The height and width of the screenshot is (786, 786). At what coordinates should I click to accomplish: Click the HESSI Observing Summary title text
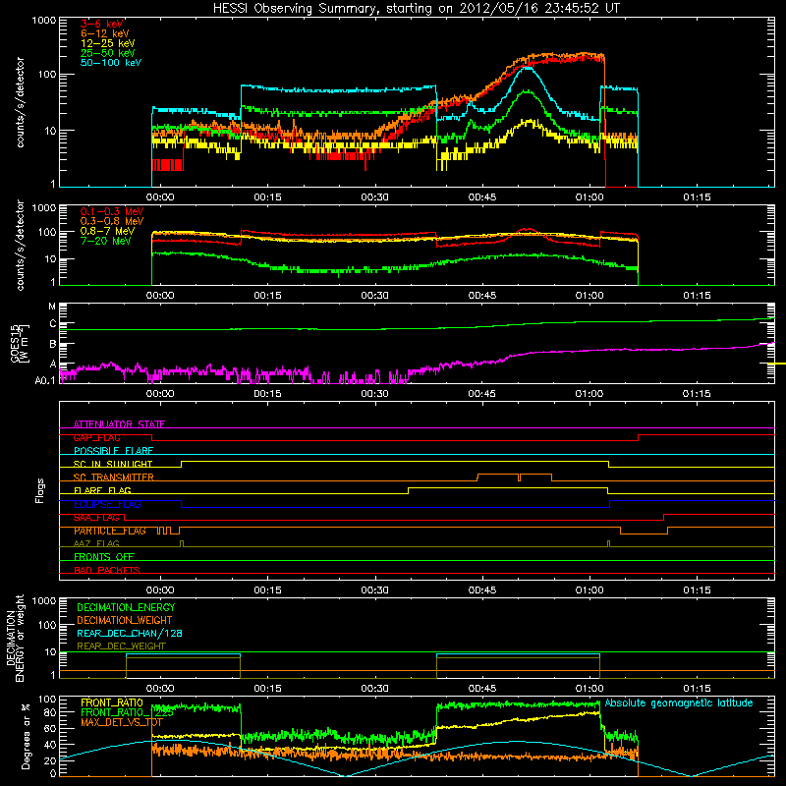pyautogui.click(x=416, y=8)
